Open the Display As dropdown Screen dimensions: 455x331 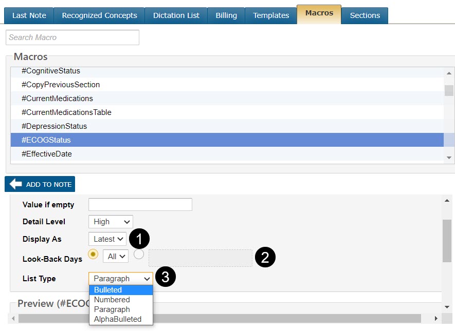[x=107, y=239]
